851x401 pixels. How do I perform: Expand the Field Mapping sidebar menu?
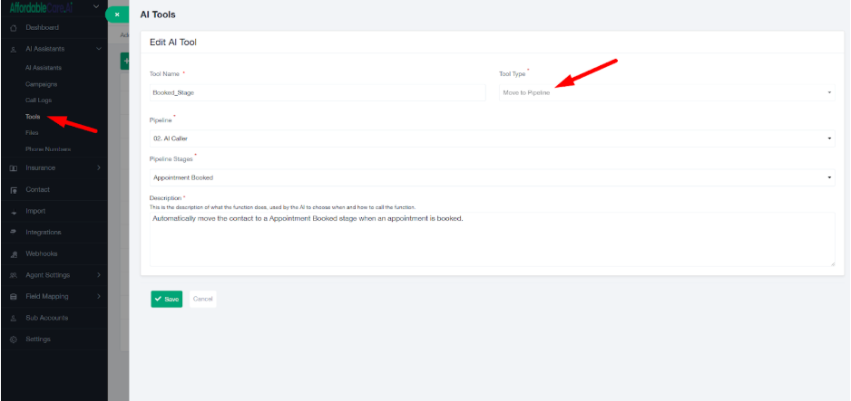98,297
